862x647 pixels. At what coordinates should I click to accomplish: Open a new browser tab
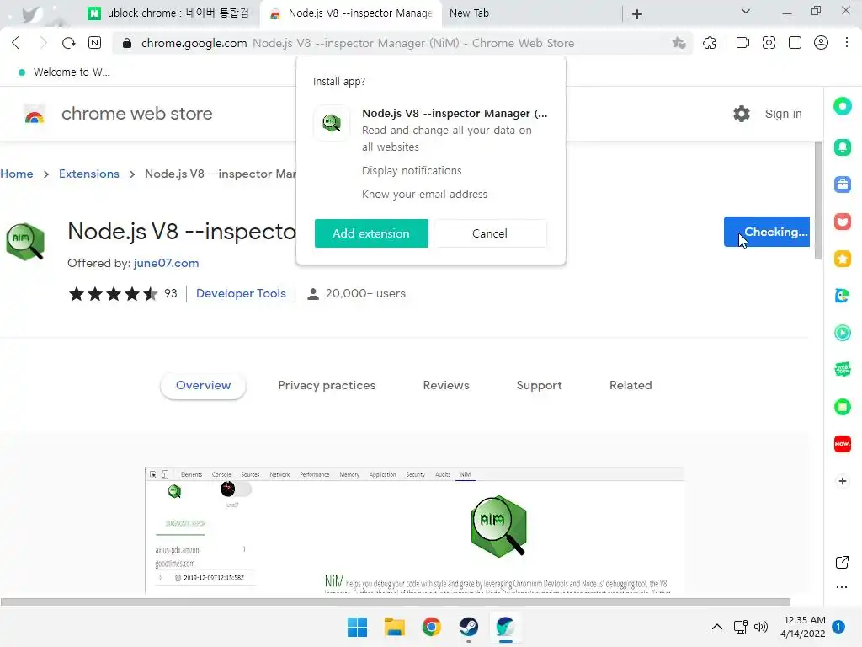(637, 13)
